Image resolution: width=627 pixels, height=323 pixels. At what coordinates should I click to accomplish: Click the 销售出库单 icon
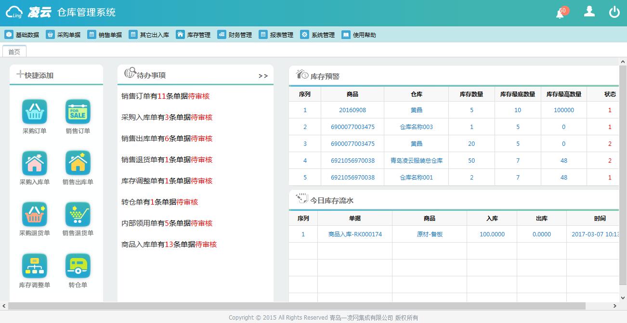pyautogui.click(x=78, y=163)
